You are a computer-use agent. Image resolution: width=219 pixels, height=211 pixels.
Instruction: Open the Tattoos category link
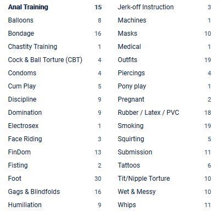(x=129, y=165)
